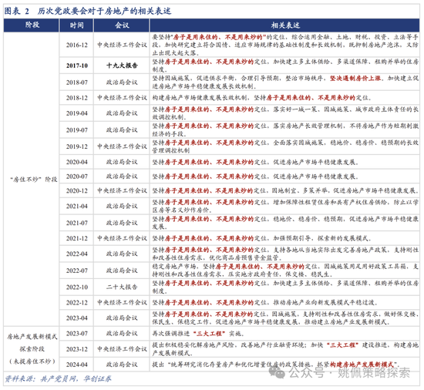This screenshot has height=390, width=424.
Task: Select the 2019-04 date cell
Action: point(77,113)
